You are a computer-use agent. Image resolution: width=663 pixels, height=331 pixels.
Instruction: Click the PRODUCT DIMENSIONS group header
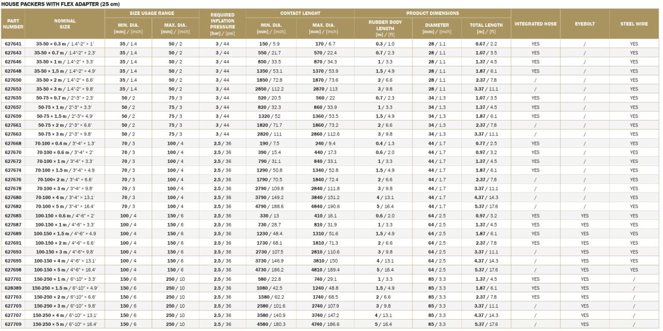pos(433,13)
